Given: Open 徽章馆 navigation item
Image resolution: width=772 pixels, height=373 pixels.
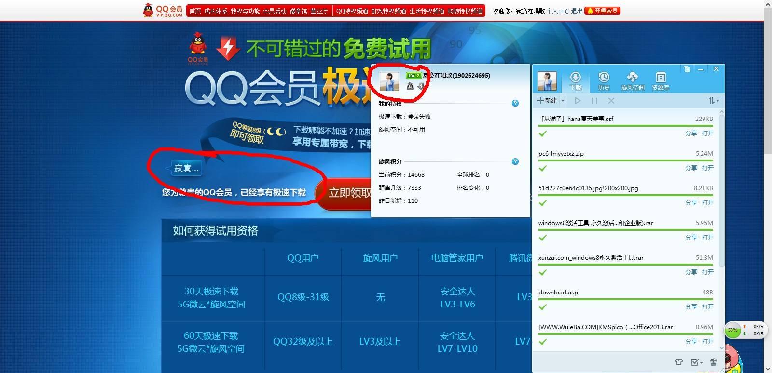Looking at the screenshot, I should coord(298,11).
